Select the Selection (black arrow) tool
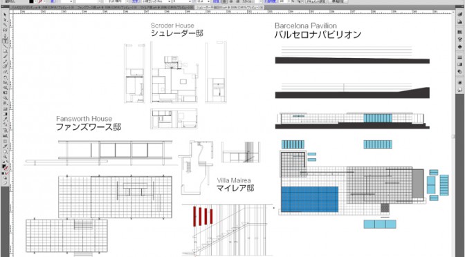Viewport: 465px width, 257px height. [x=6, y=15]
